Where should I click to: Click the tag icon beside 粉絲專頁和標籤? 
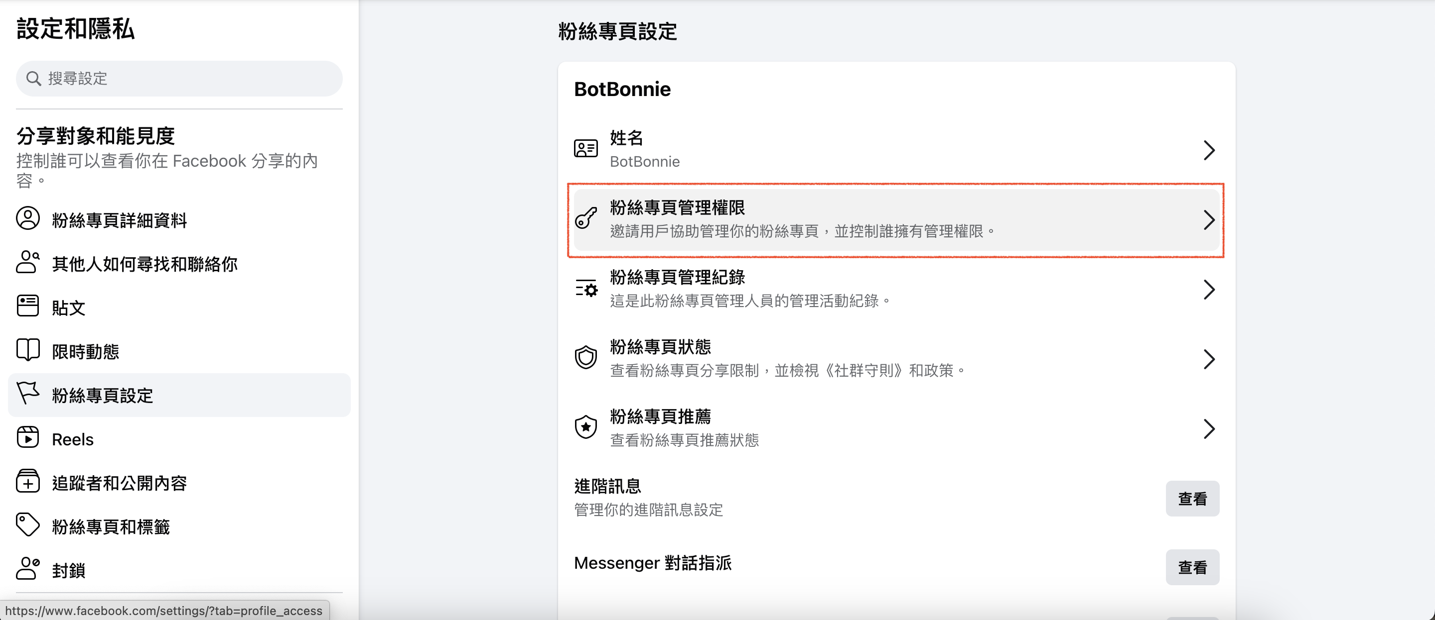[28, 525]
